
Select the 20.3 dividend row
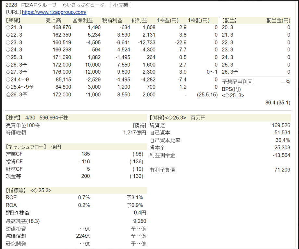pyautogui.click(x=256, y=28)
